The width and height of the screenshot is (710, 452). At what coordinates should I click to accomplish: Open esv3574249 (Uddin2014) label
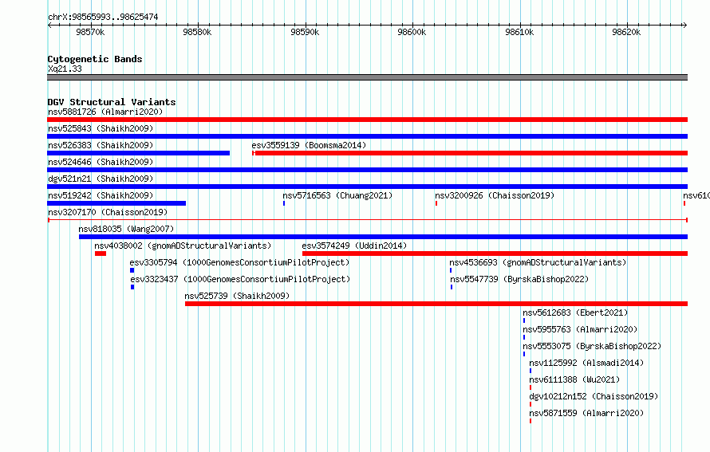pyautogui.click(x=354, y=246)
